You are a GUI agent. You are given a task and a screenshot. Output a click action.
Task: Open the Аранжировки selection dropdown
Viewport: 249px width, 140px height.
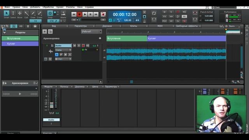[20, 89]
